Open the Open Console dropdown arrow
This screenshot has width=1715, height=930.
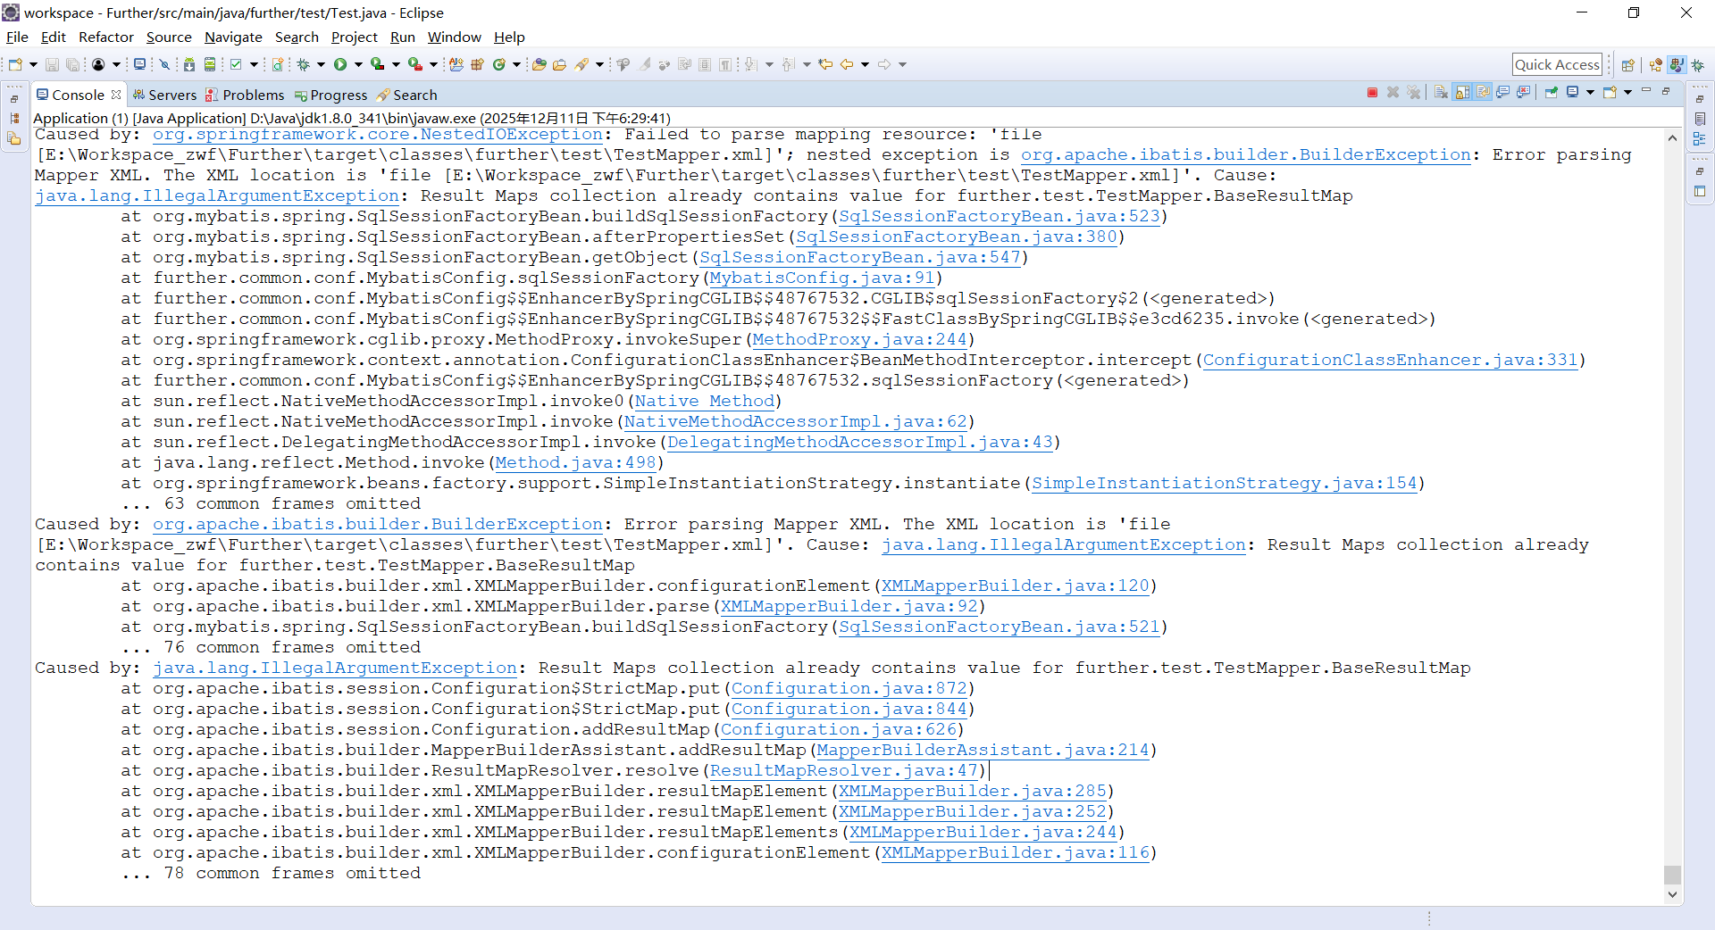pyautogui.click(x=1627, y=92)
